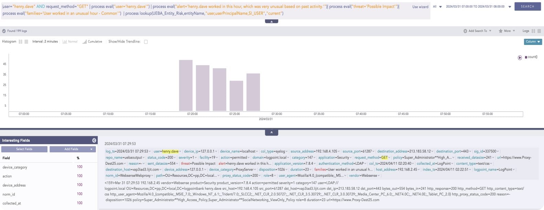Click the count() legend color swatch
The height and width of the screenshot is (210, 544).
[526, 57]
